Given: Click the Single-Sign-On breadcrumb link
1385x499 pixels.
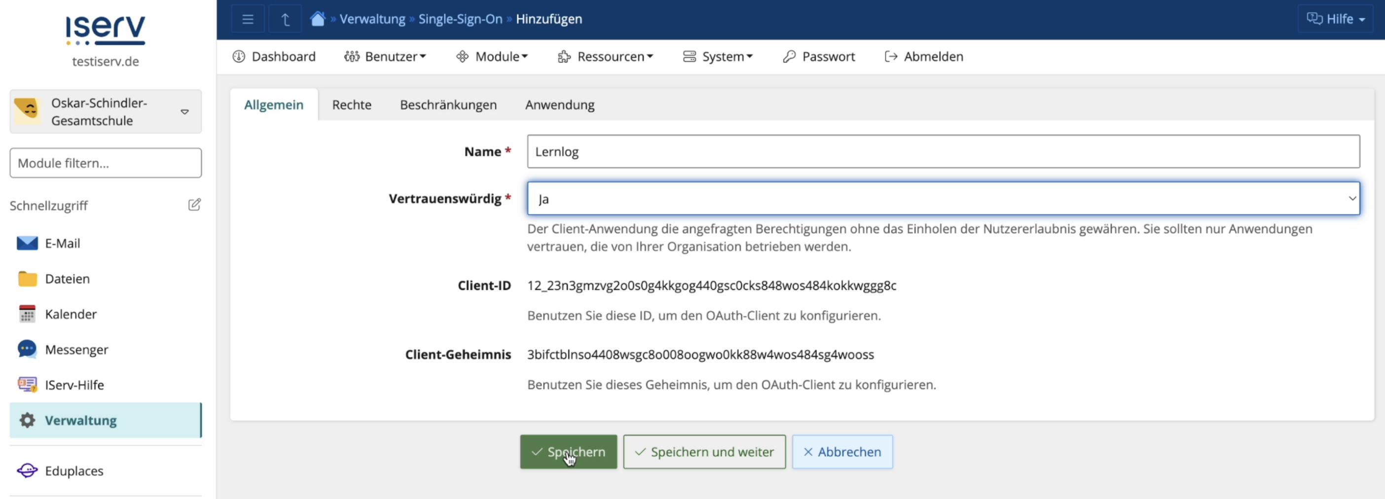Looking at the screenshot, I should 460,19.
